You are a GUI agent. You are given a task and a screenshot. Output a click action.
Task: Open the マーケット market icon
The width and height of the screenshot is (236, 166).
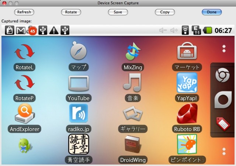click(187, 51)
